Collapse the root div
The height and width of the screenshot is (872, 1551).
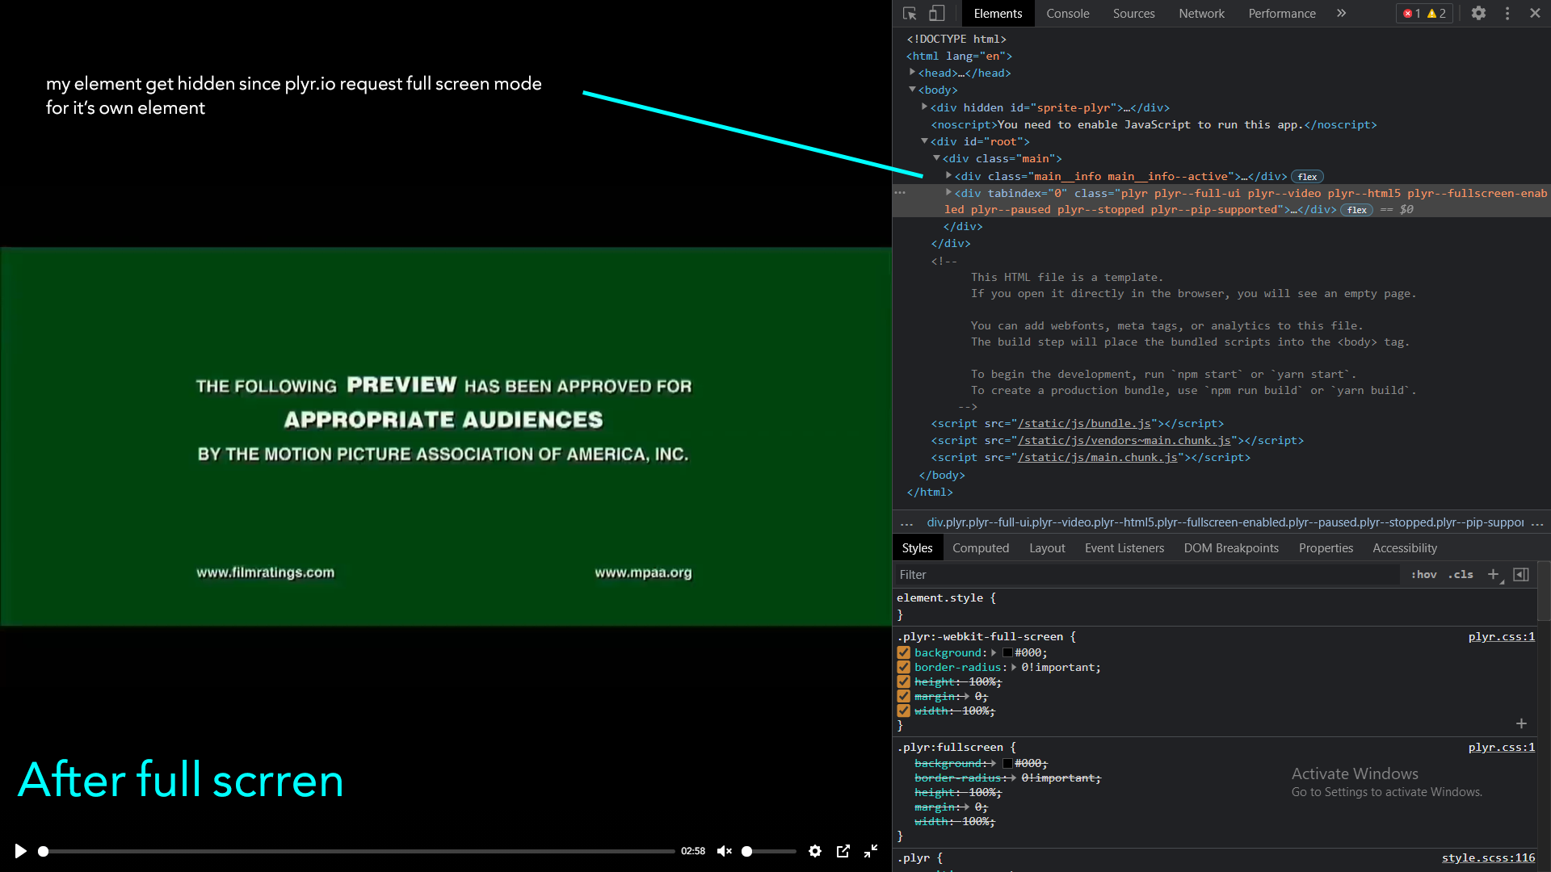pos(925,141)
